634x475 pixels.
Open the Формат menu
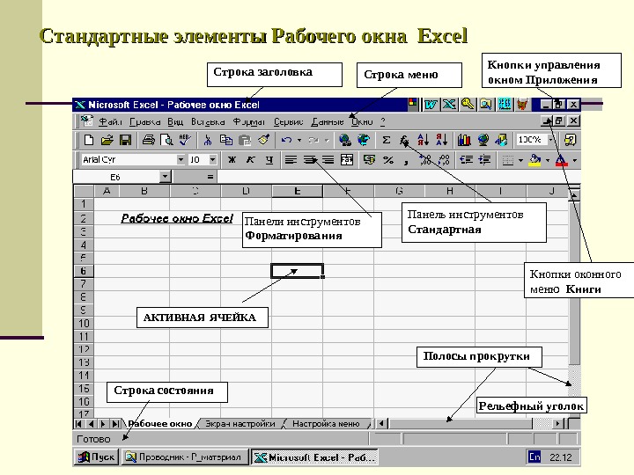point(248,121)
